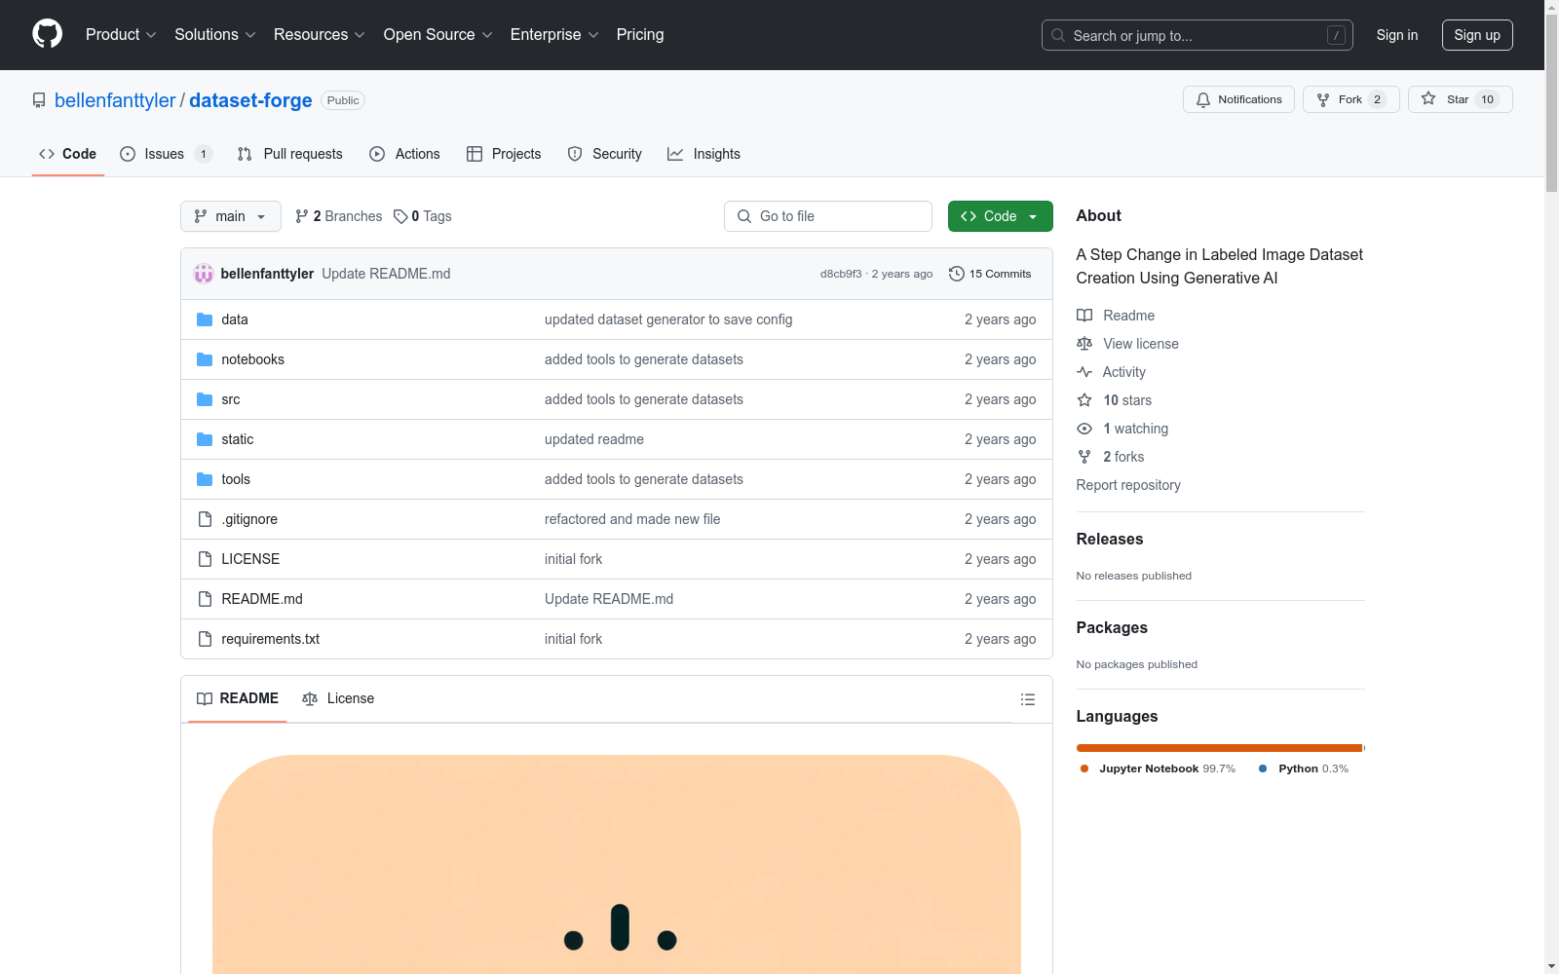This screenshot has height=974, width=1559.
Task: Click the Sign up button
Action: 1477,35
